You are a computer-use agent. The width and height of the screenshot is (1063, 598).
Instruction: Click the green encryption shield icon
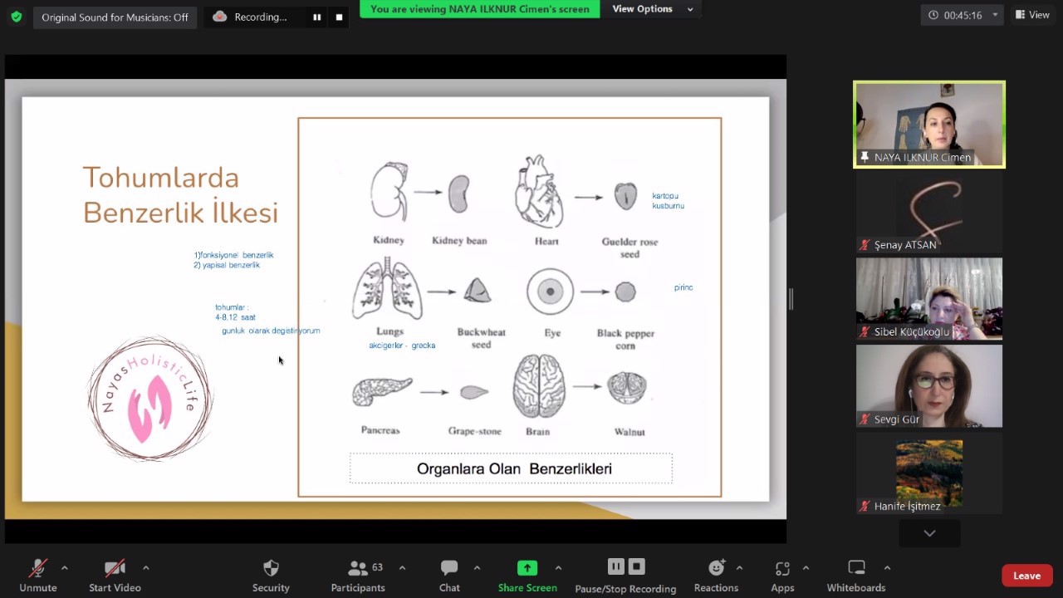(x=16, y=17)
